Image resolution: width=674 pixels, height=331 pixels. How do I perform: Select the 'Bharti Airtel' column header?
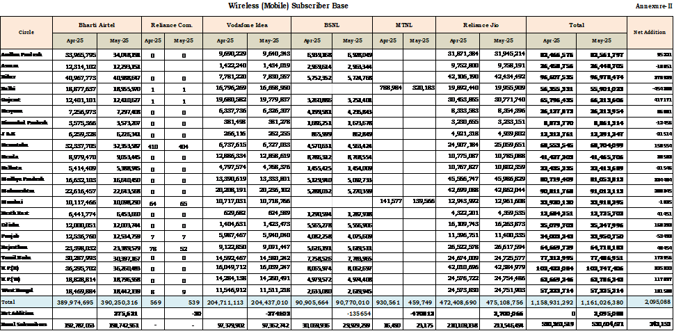point(97,25)
